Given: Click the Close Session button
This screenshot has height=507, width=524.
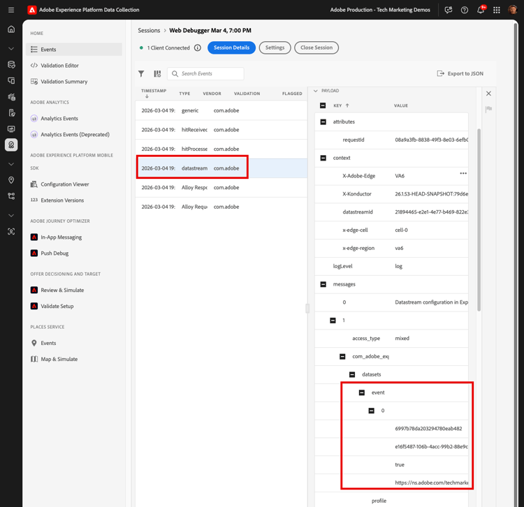Looking at the screenshot, I should coord(316,47).
